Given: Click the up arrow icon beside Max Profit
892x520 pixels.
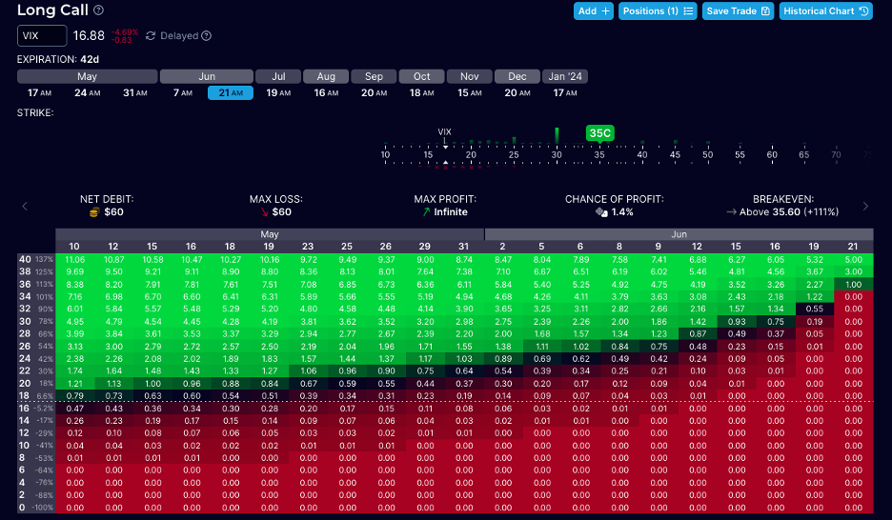Looking at the screenshot, I should (x=426, y=212).
